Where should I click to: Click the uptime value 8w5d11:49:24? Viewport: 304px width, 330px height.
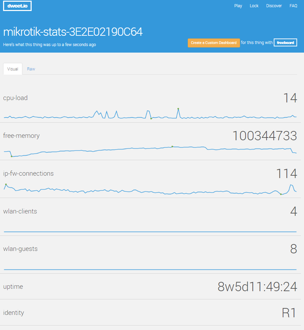pyautogui.click(x=257, y=287)
